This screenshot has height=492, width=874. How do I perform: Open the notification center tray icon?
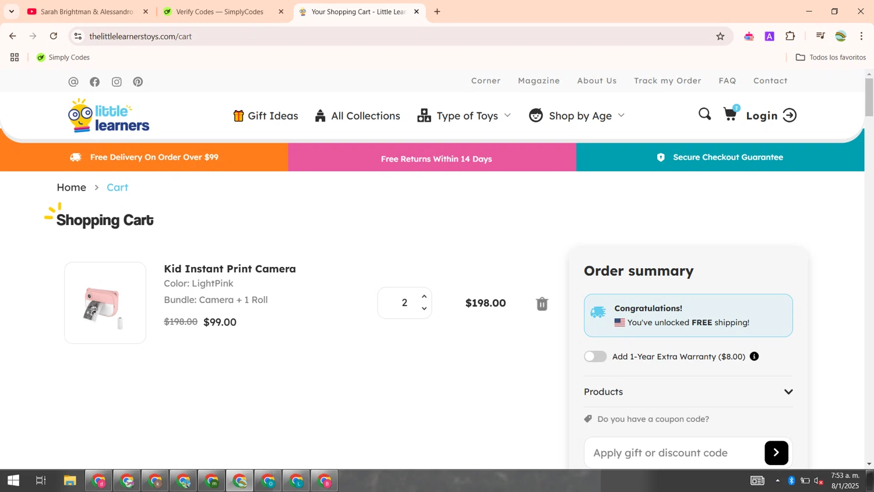(x=757, y=480)
